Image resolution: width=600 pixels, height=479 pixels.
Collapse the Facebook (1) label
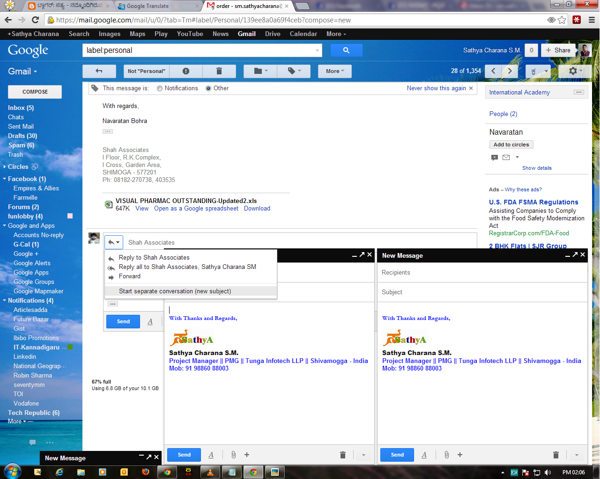pos(4,179)
